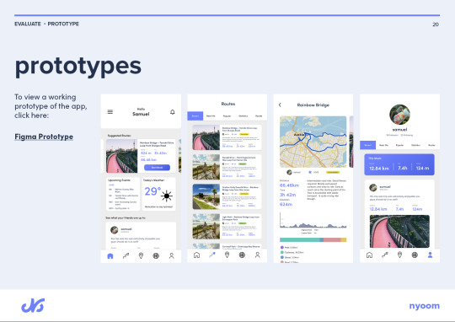This screenshot has height=322, width=455.
Task: Click the blue route start button on suggested route card
Action: (x=157, y=168)
